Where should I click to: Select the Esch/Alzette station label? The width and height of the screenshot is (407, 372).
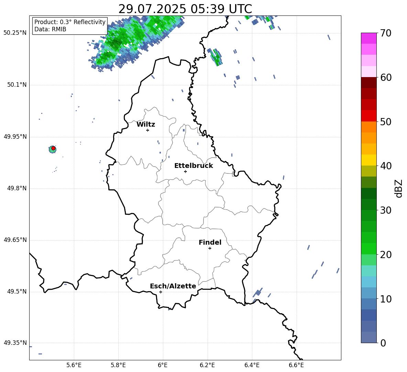tap(173, 286)
